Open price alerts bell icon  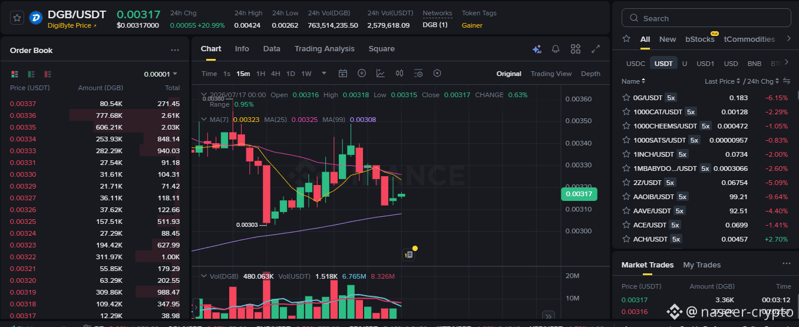tap(556, 49)
